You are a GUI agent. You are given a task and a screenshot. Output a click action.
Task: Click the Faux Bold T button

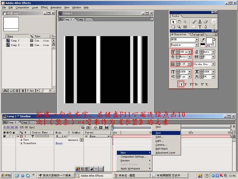181,85
